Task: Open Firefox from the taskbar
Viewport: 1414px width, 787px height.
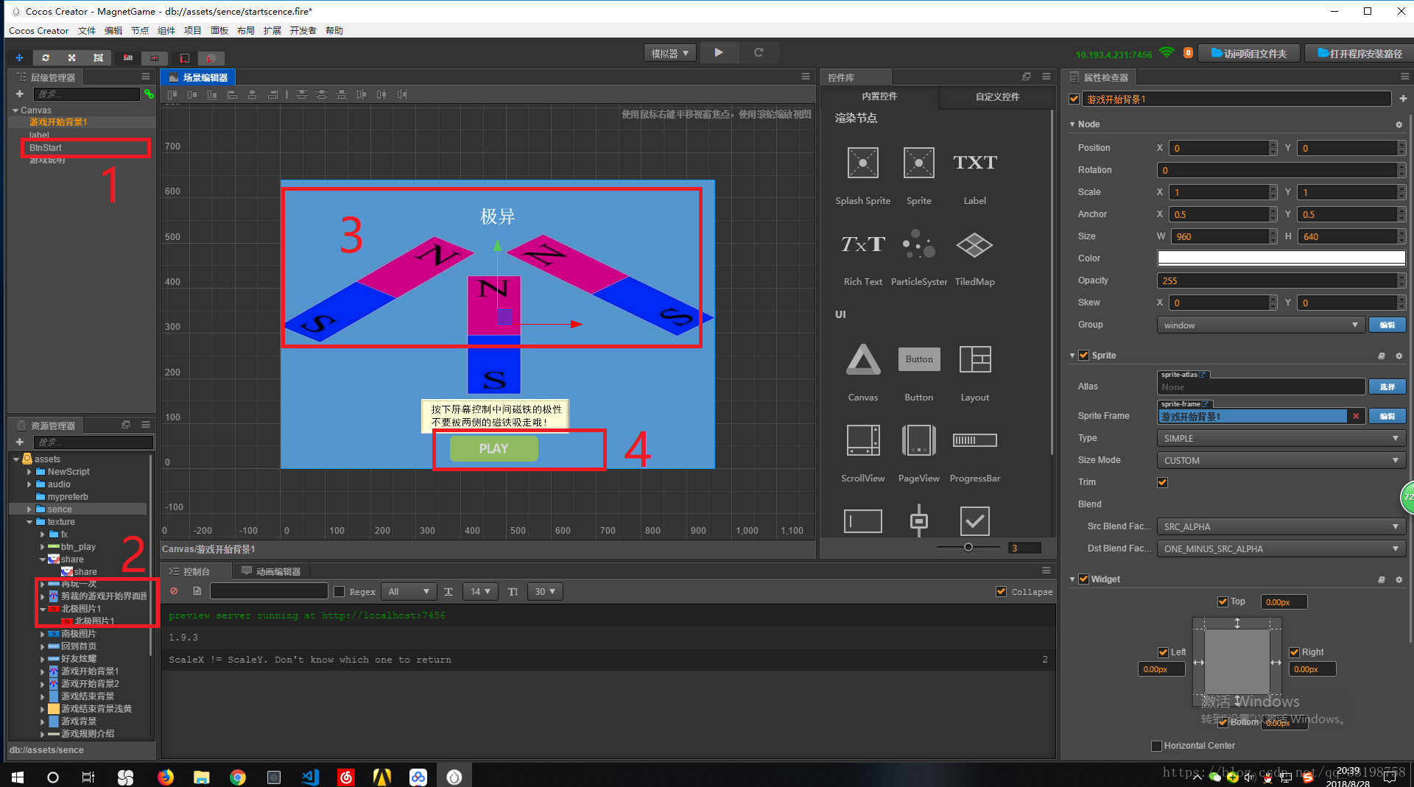Action: pos(165,777)
